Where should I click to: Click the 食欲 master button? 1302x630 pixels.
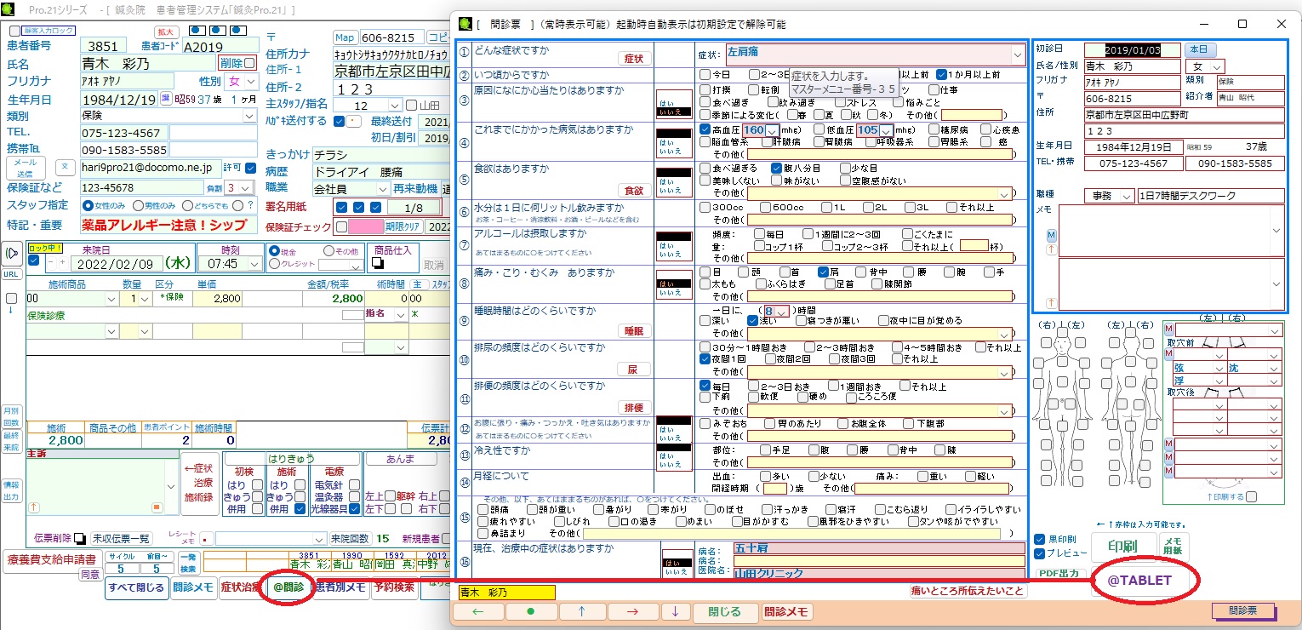[x=634, y=191]
